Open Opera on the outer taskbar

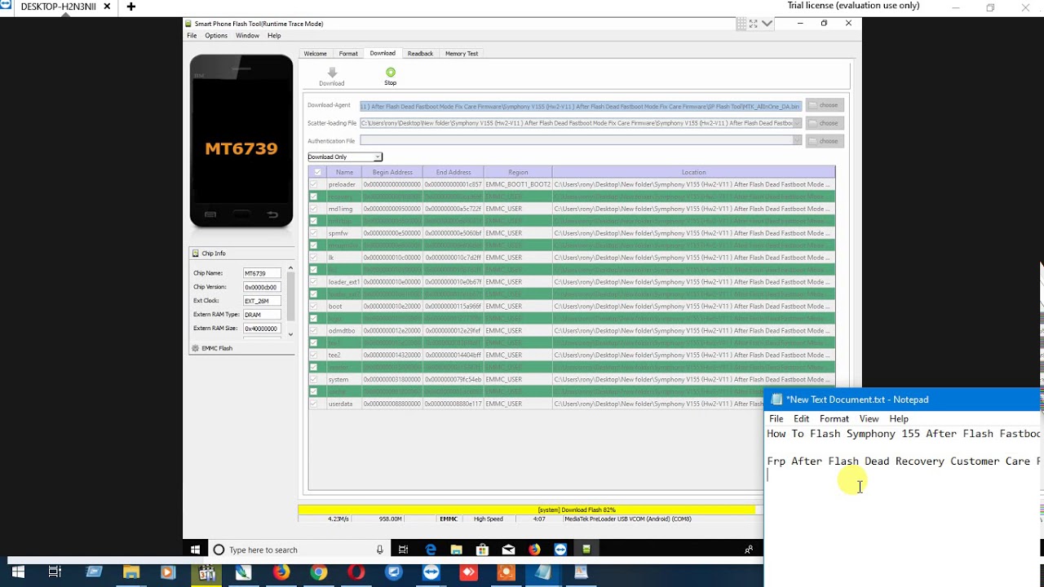[x=356, y=572]
